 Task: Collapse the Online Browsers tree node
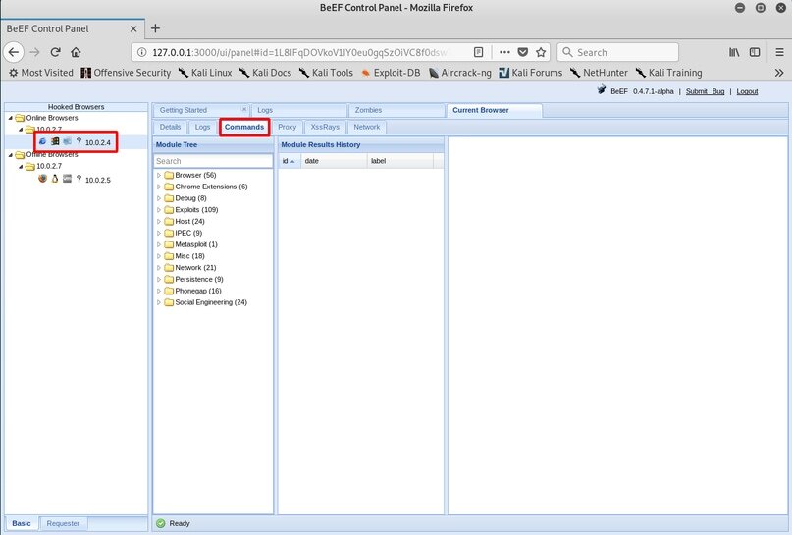[x=11, y=118]
